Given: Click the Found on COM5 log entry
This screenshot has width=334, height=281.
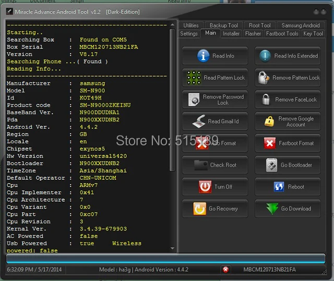Looking at the screenshot, I should 103,40.
